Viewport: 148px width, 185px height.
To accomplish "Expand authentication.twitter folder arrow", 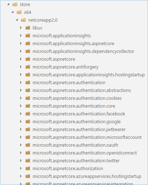I will coord(21,160).
